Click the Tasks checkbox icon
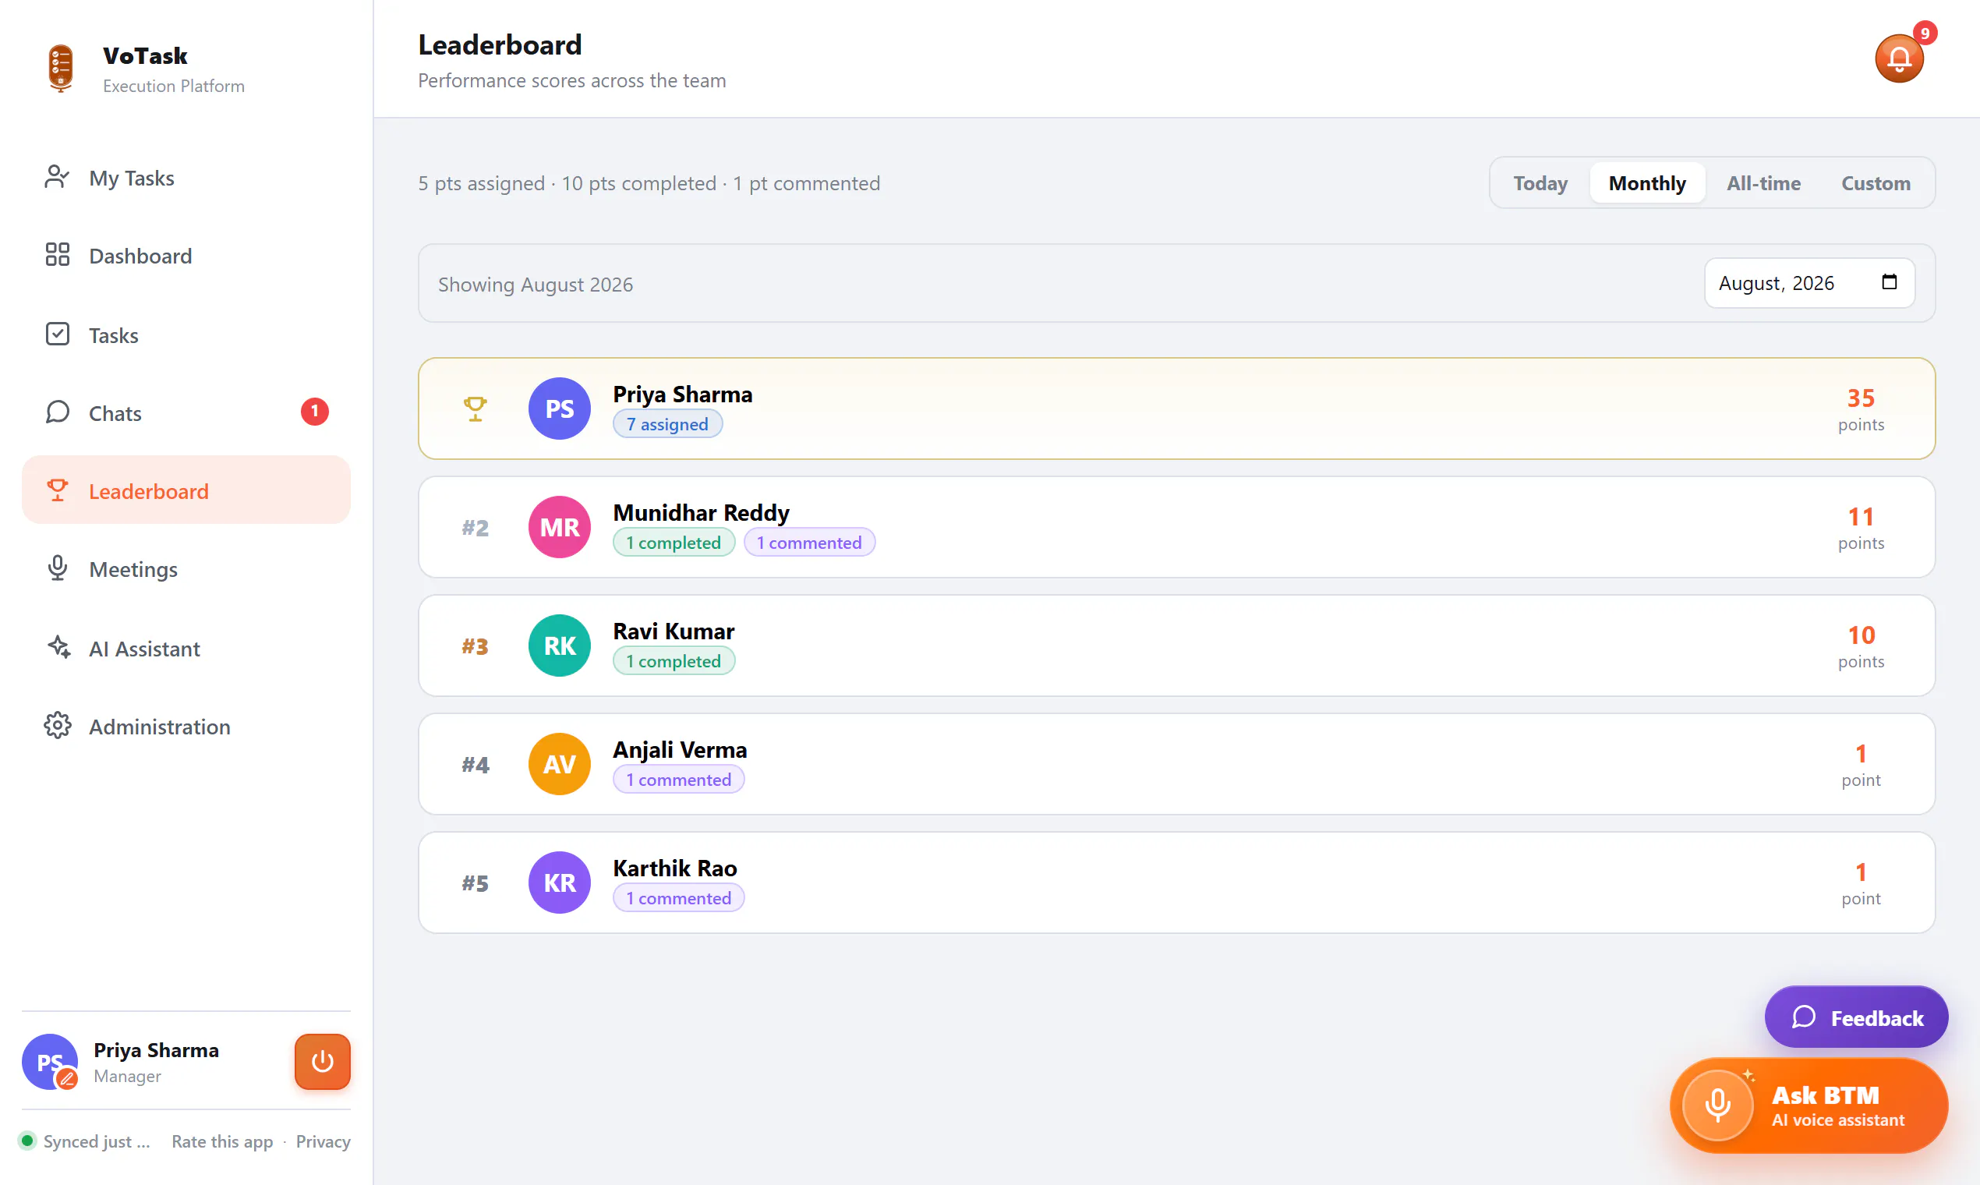This screenshot has width=1980, height=1185. 57,334
